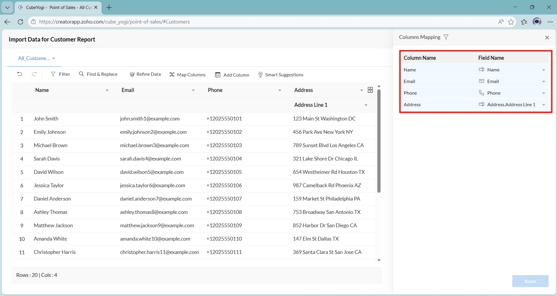The image size is (557, 296).
Task: Click the table vertical scrollbar thumb
Action: pos(379,141)
